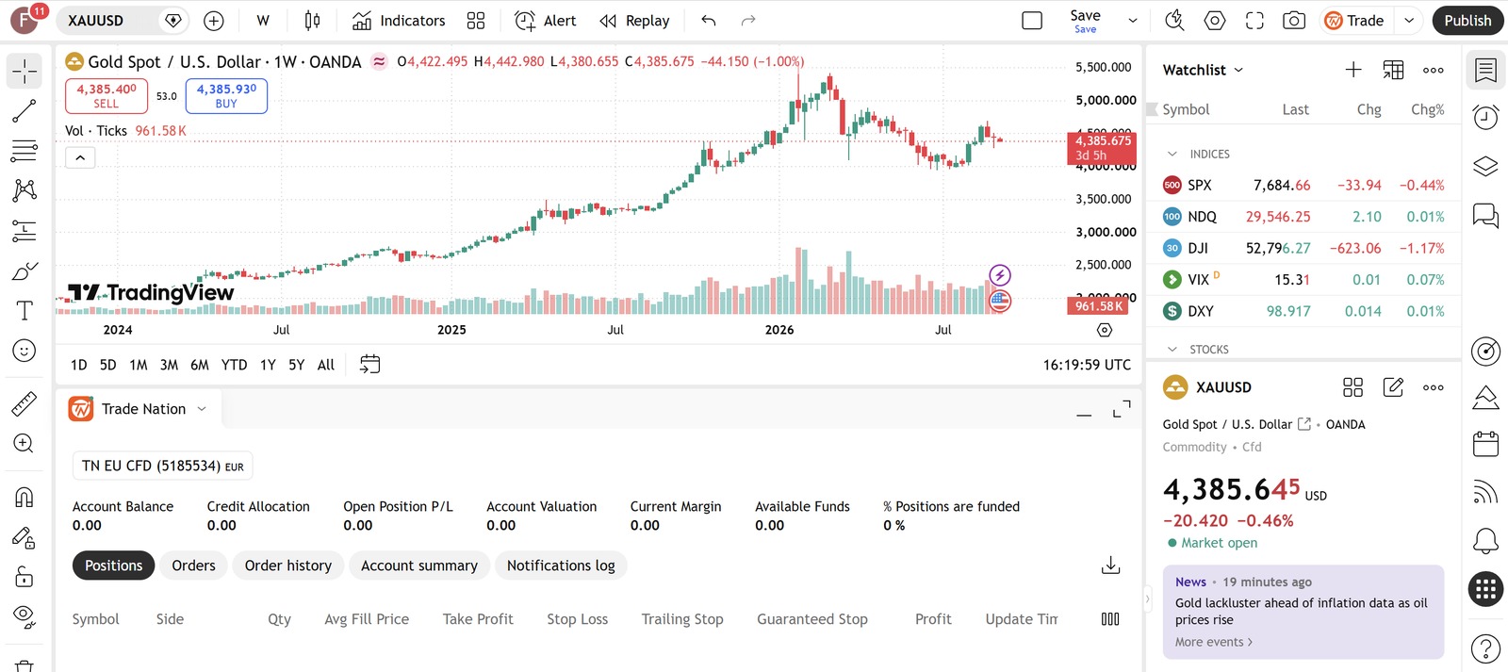Viewport: 1508px width, 672px height.
Task: Select the crosshair cursor tool
Action: [x=24, y=71]
